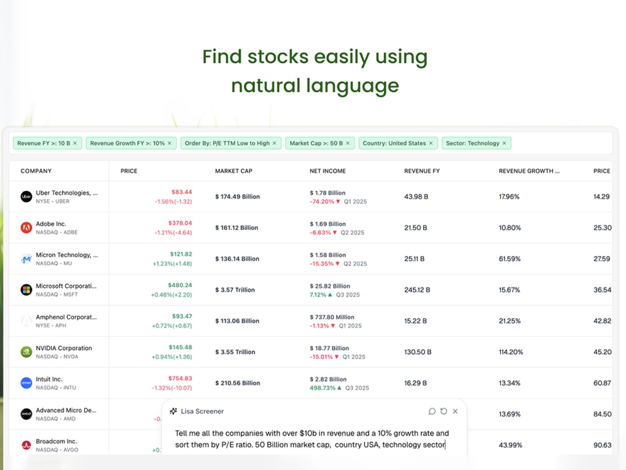Click the Intuit Inc. logo
Viewport: 626px width, 470px height.
26,383
